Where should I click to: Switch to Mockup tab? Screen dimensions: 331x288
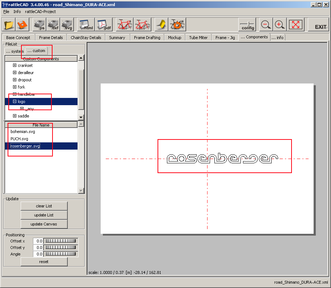pos(175,38)
